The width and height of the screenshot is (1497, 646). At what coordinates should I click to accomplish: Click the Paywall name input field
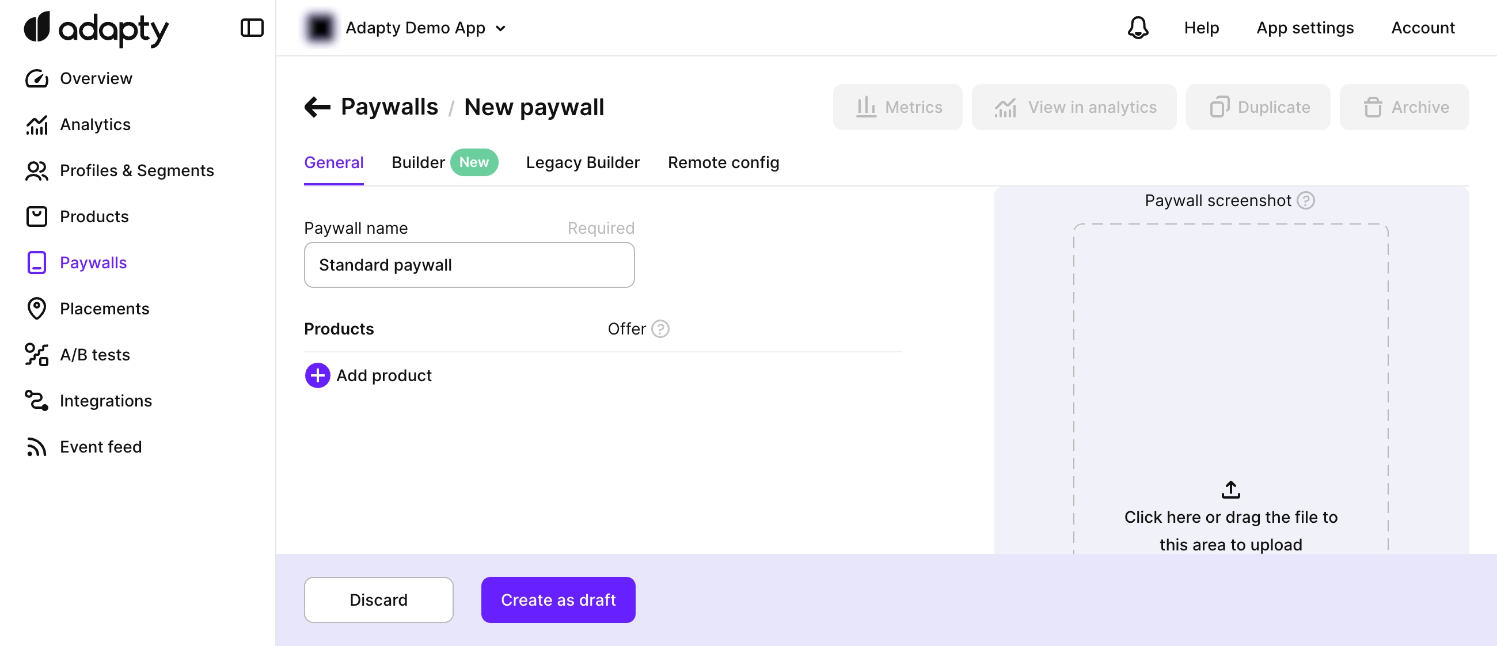469,265
